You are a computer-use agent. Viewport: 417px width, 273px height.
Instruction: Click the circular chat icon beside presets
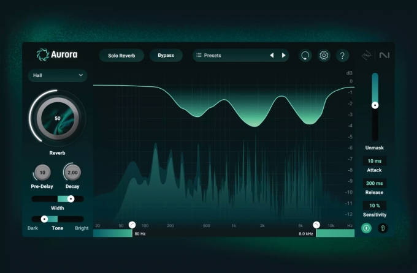[x=305, y=56]
